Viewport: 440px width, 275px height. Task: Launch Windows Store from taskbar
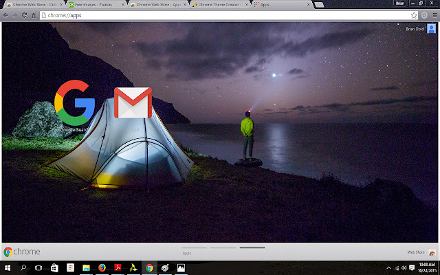54,268
